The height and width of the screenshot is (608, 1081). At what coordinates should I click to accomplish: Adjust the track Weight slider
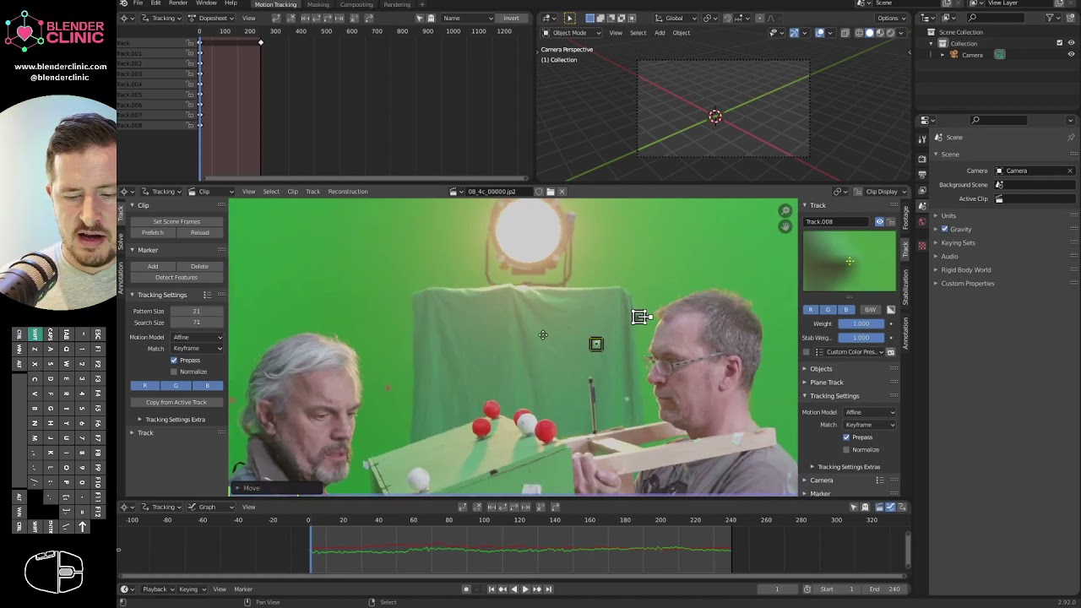pos(861,323)
